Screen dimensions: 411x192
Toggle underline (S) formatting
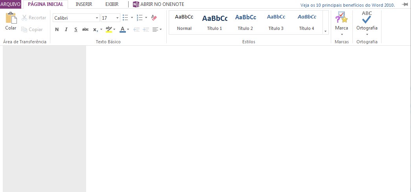76,30
